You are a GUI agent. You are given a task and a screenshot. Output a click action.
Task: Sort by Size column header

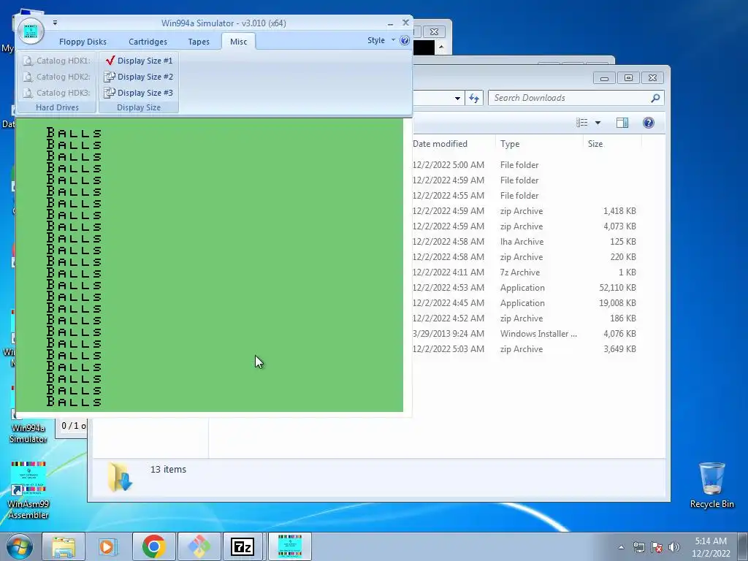[x=595, y=144]
